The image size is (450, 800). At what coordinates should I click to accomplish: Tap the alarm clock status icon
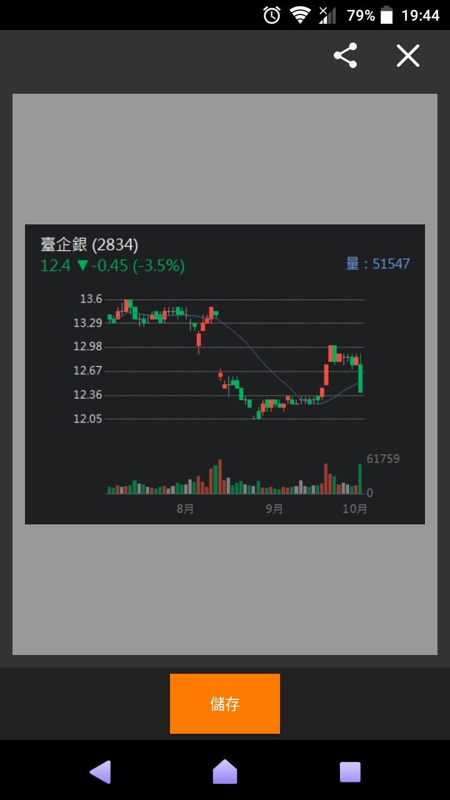tap(272, 15)
